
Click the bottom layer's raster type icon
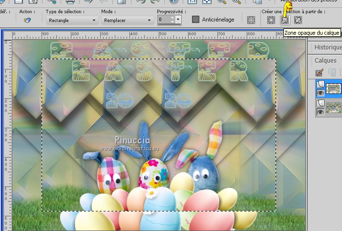click(320, 103)
